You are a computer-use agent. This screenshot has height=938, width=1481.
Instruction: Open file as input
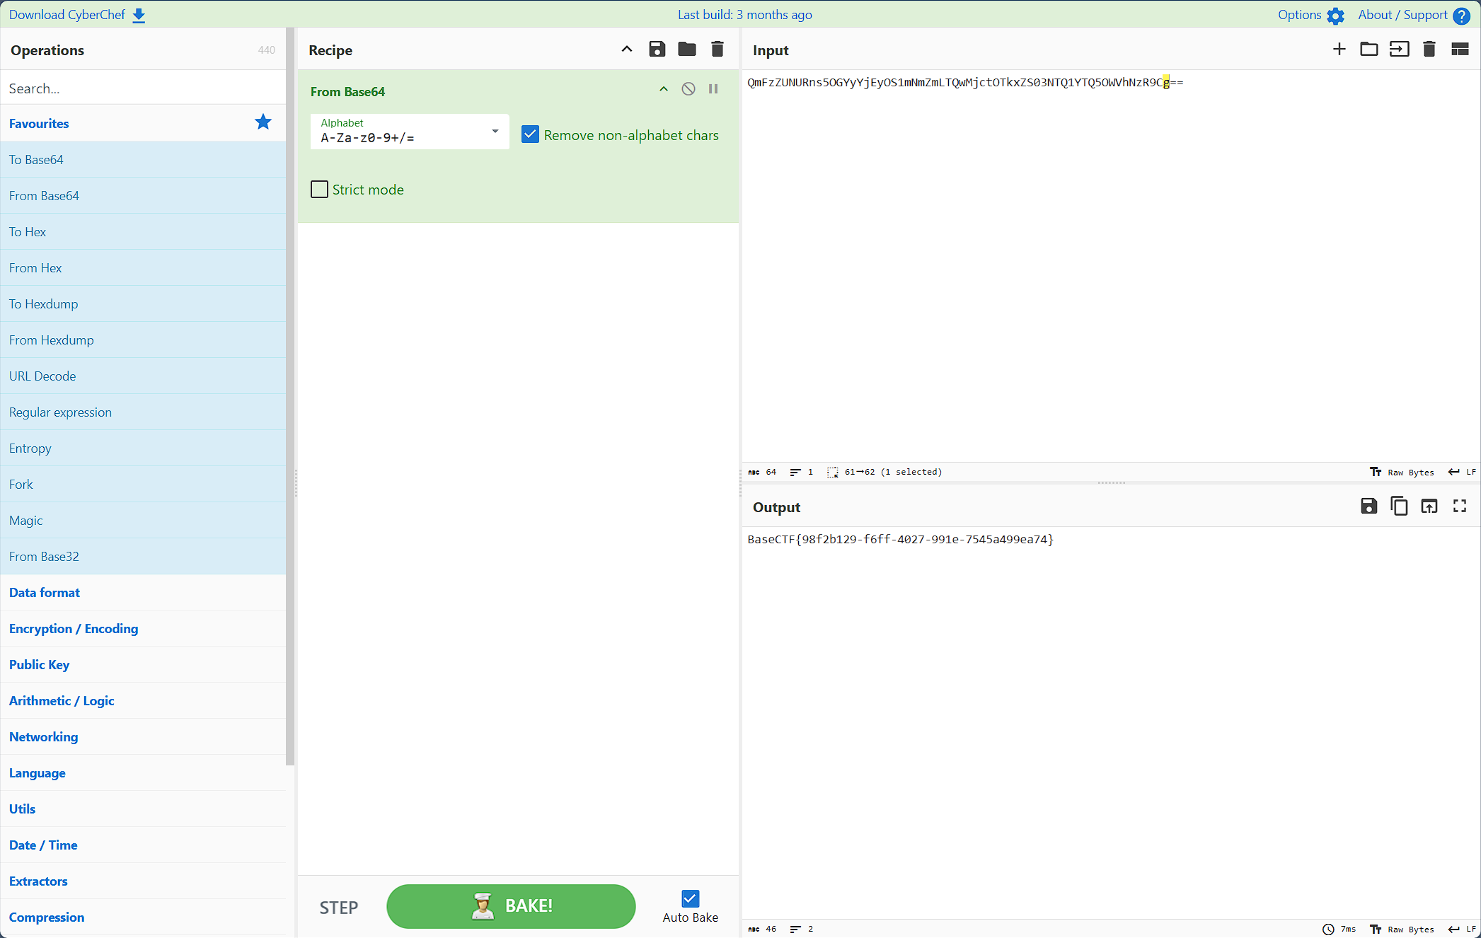click(1399, 49)
